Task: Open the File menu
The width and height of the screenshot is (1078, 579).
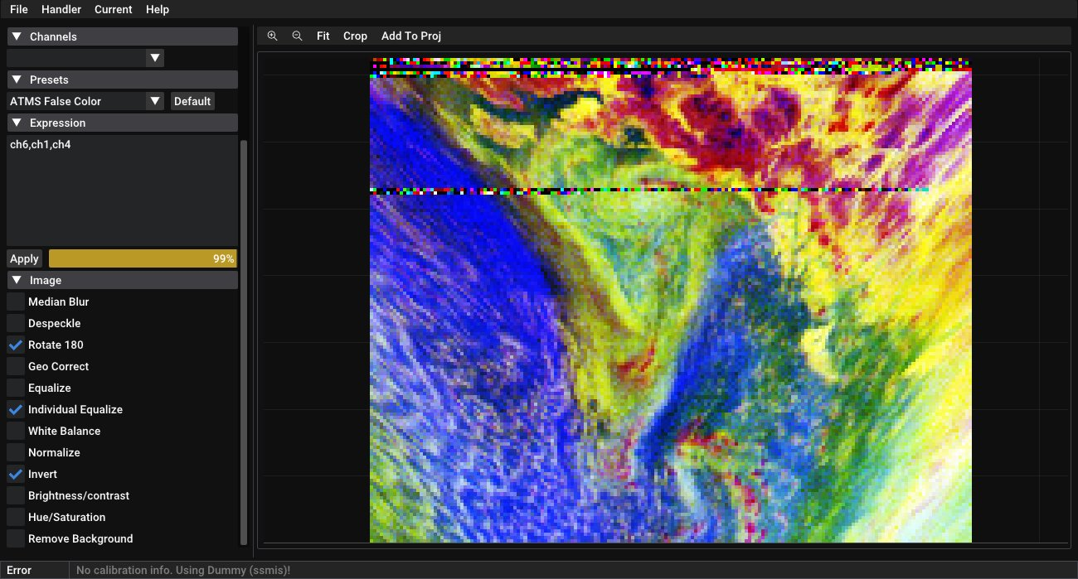Action: click(18, 9)
